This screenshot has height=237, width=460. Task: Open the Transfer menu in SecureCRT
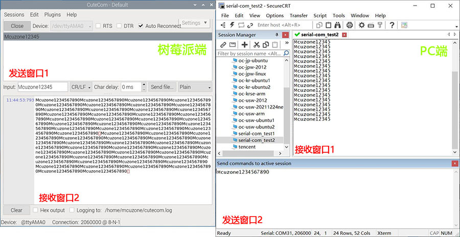point(298,15)
